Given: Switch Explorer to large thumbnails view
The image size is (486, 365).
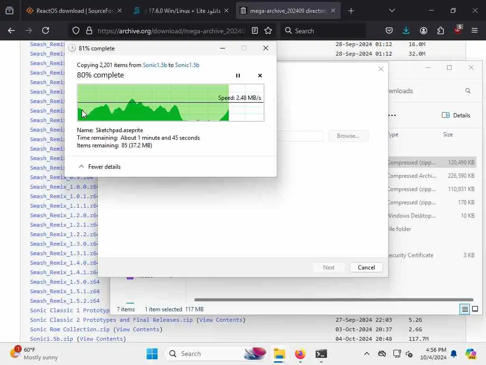Looking at the screenshot, I should point(475,309).
